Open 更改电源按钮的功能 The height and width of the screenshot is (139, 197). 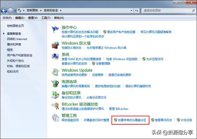[x=108, y=86]
